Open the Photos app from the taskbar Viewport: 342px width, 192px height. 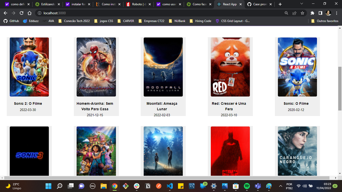pyautogui.click(x=225, y=186)
